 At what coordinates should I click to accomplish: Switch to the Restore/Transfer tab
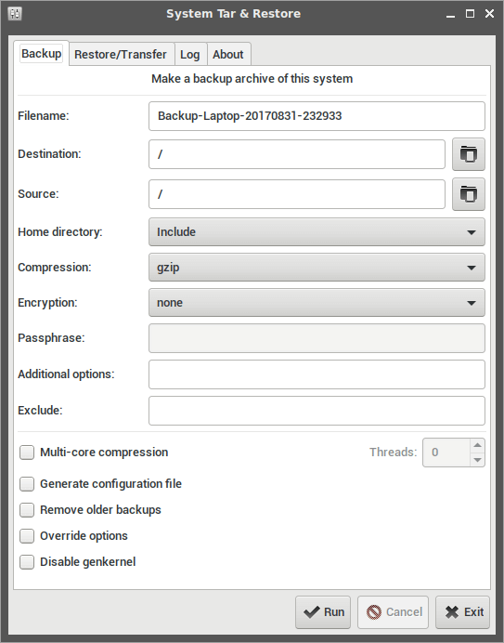pos(121,54)
